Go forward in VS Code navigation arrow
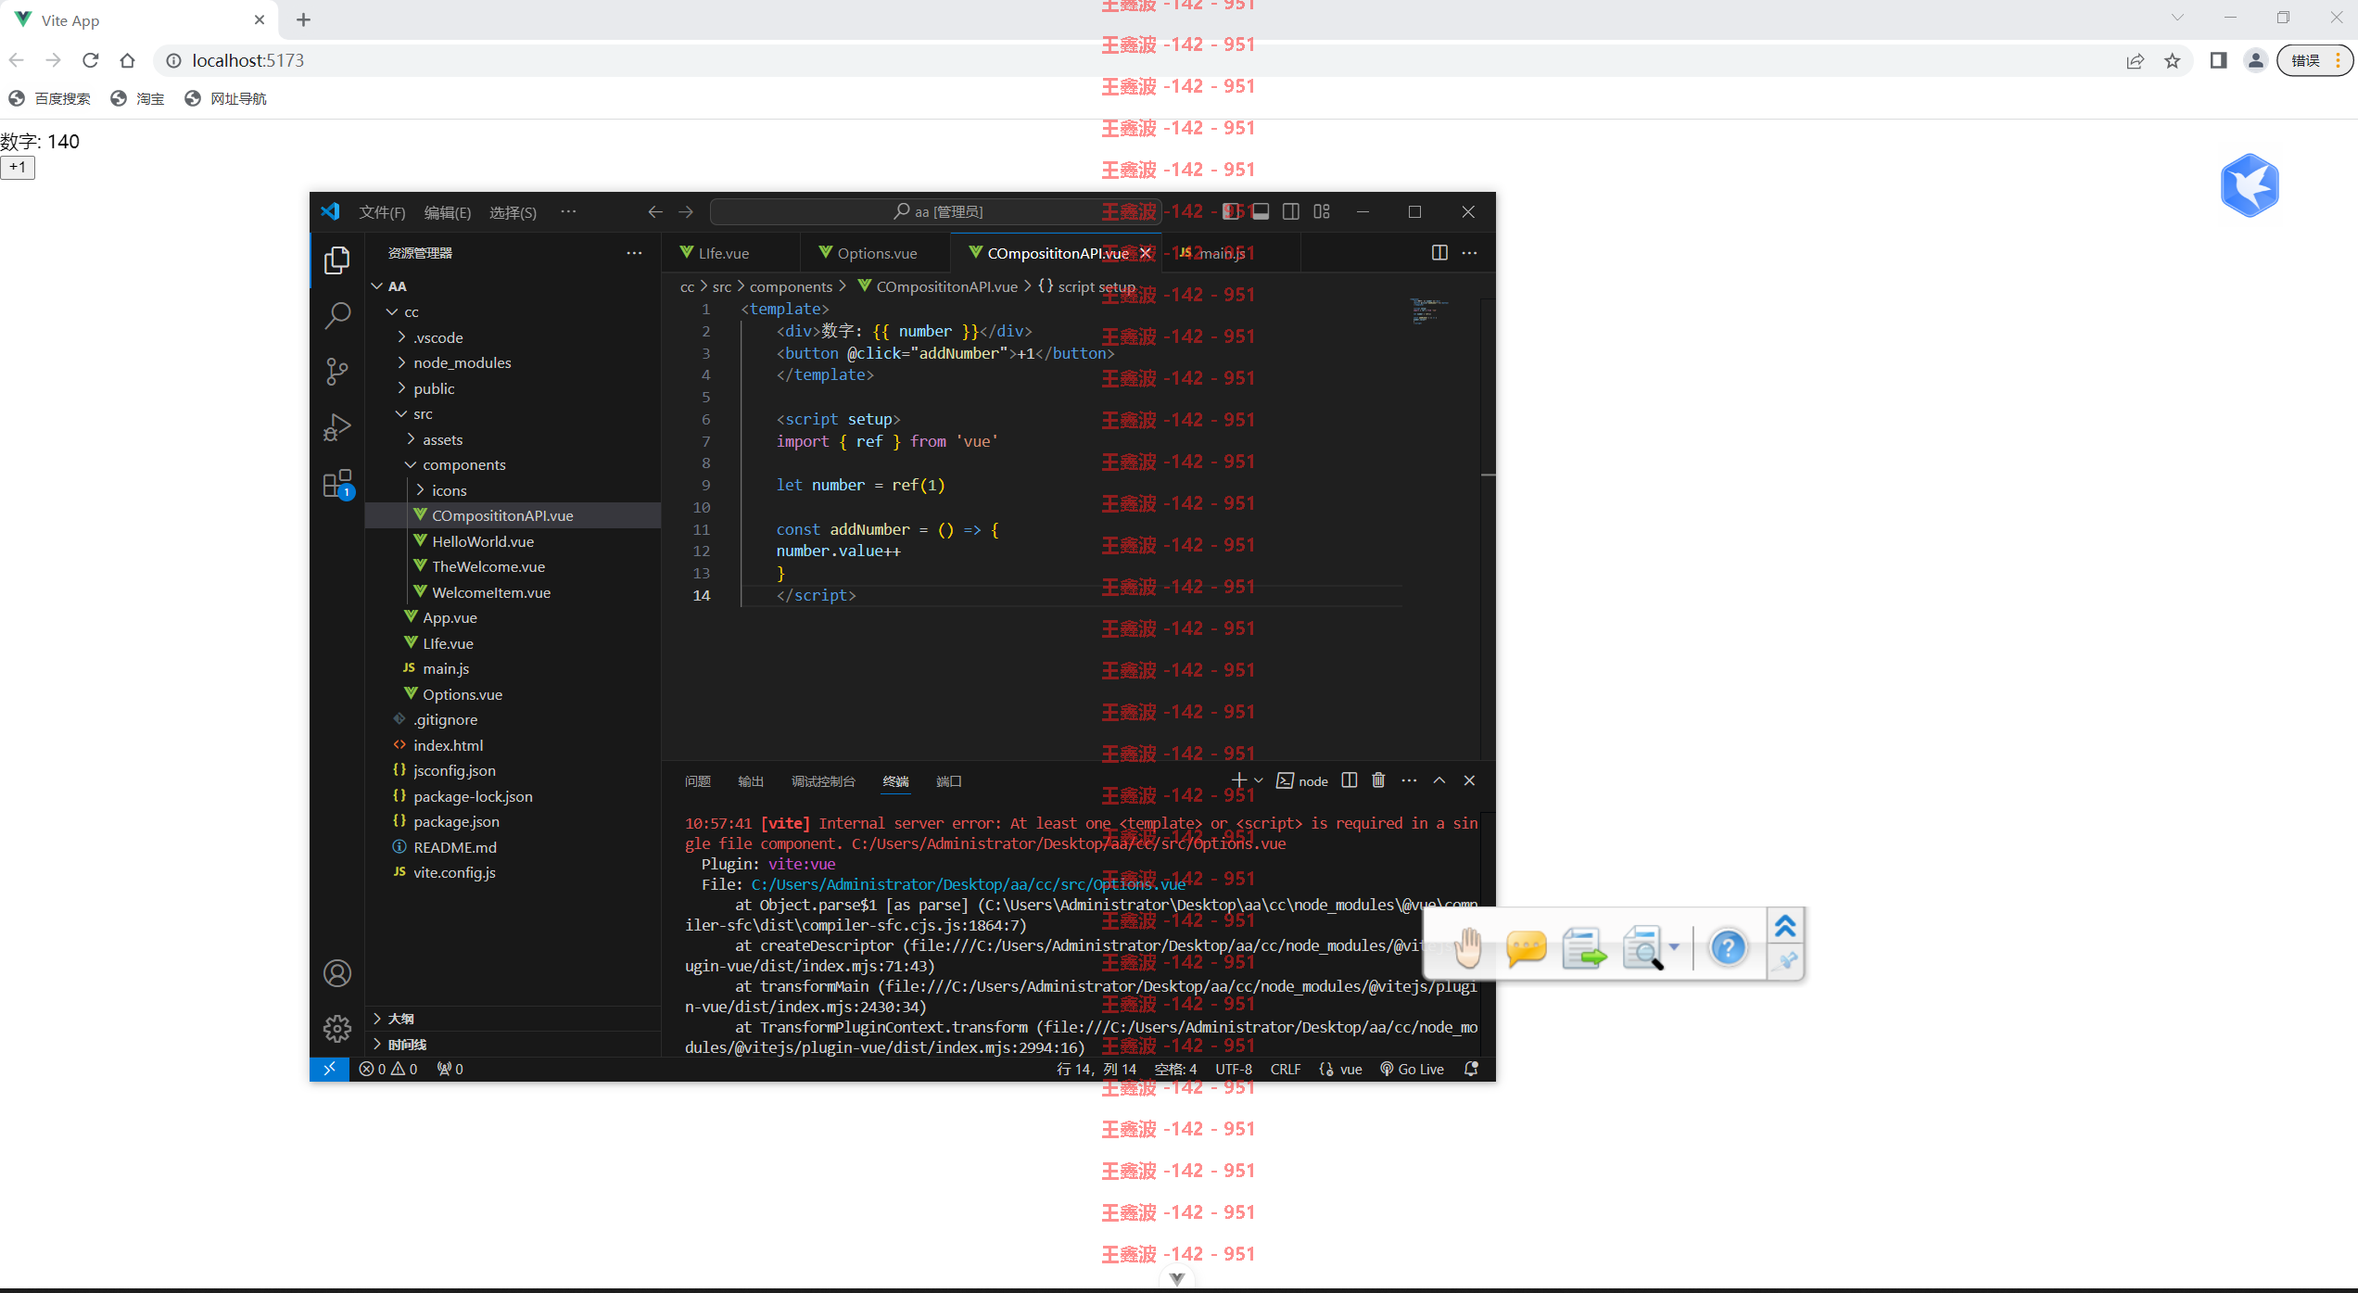The width and height of the screenshot is (2358, 1293). (x=686, y=211)
